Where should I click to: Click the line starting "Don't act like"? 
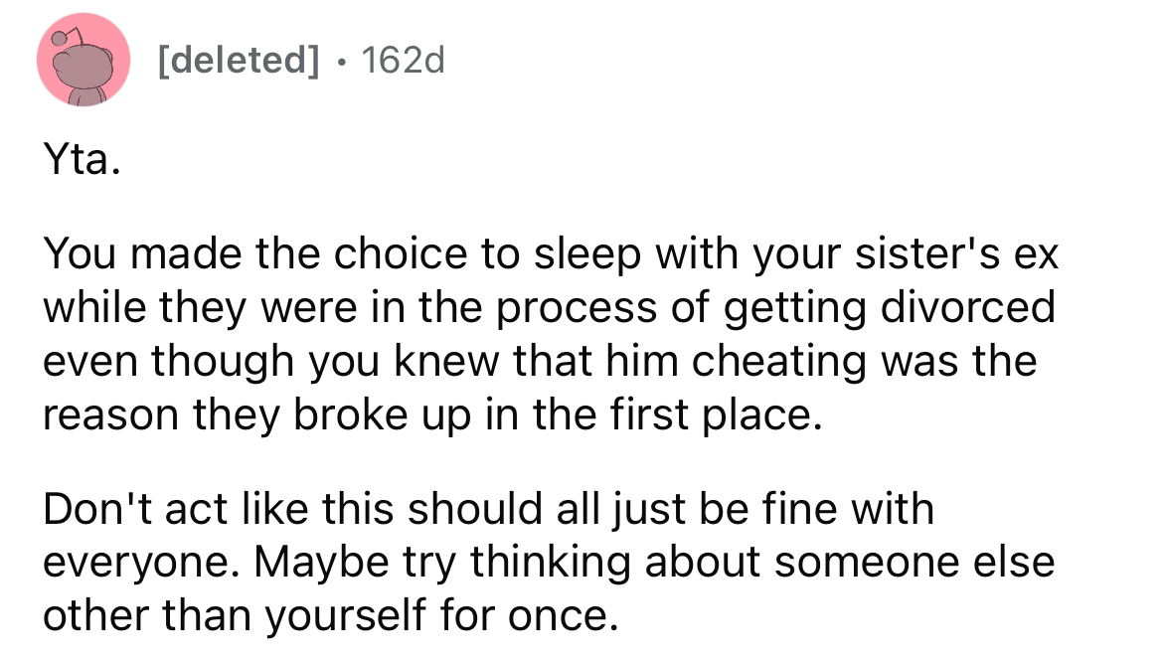pos(487,511)
